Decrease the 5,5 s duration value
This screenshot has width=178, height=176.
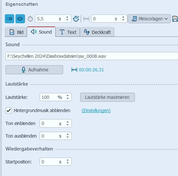click(x=67, y=20)
